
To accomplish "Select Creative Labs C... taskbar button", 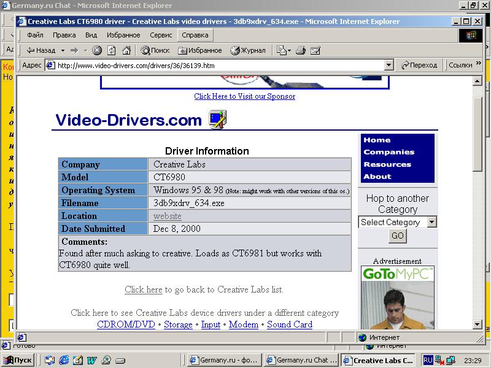I will (x=378, y=361).
